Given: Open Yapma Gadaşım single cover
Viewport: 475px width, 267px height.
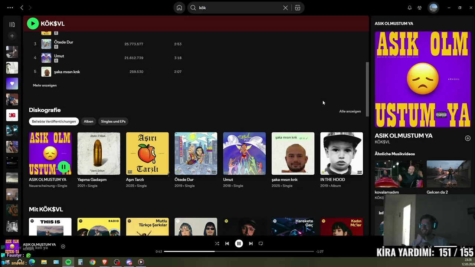Looking at the screenshot, I should point(99,154).
